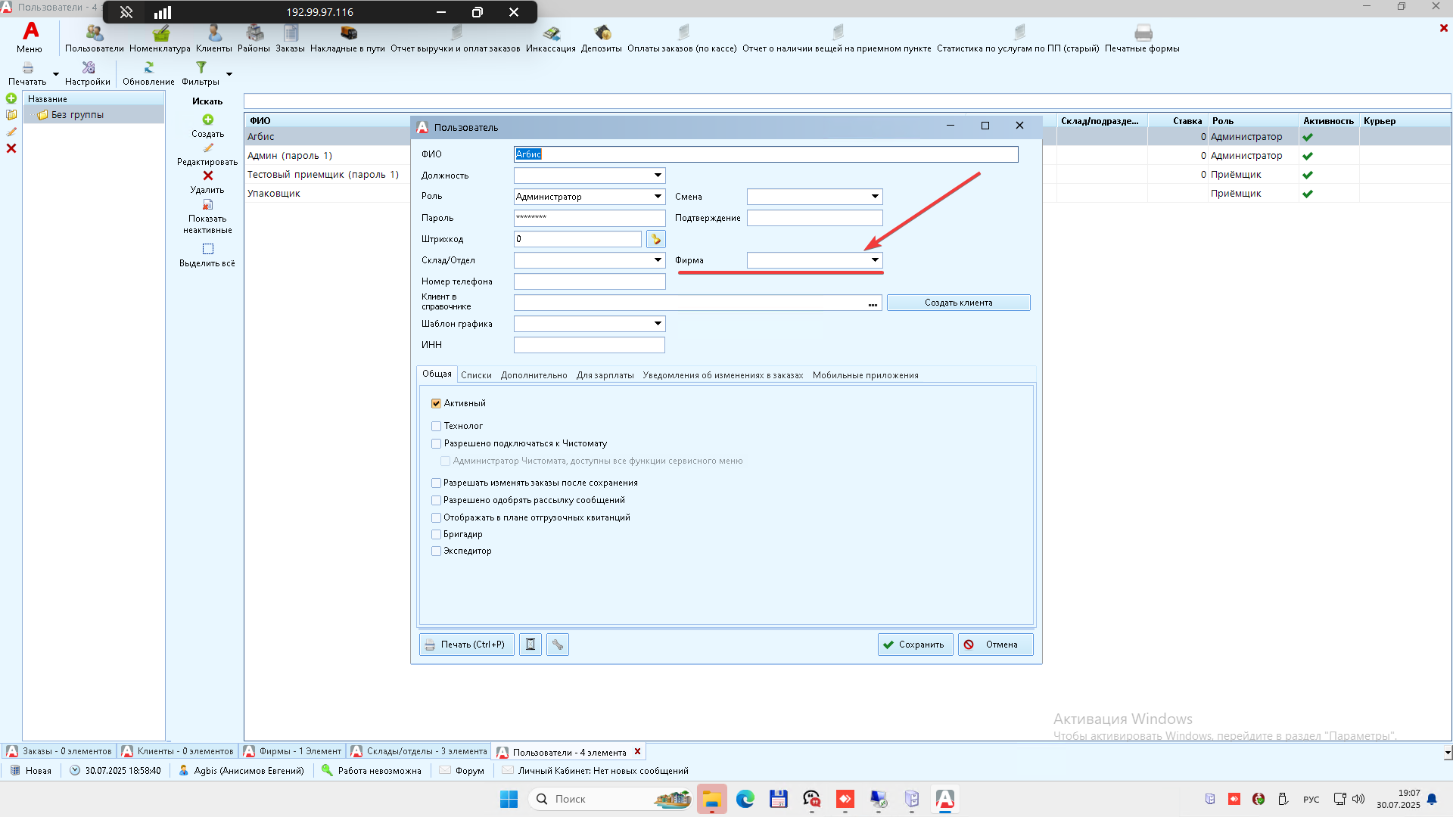
Task: Open the Районы toolbar icon
Action: 254,33
